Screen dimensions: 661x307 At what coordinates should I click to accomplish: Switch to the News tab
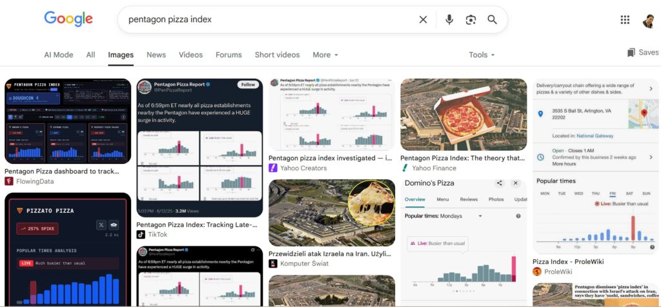tap(156, 55)
